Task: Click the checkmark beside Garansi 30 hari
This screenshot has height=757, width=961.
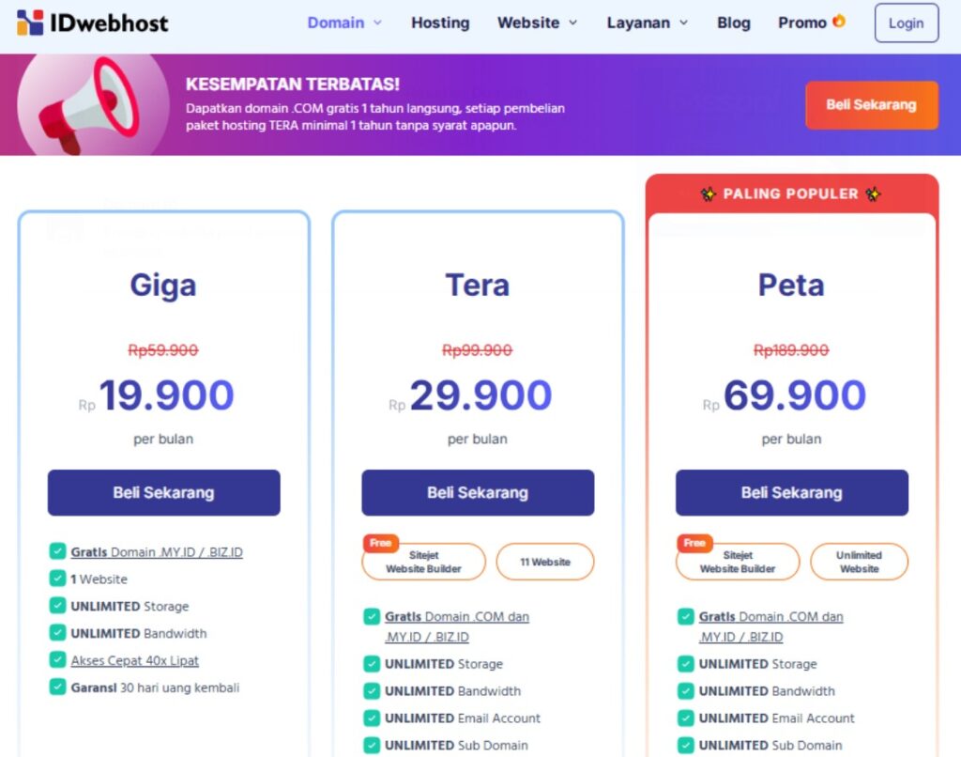Action: pyautogui.click(x=57, y=687)
